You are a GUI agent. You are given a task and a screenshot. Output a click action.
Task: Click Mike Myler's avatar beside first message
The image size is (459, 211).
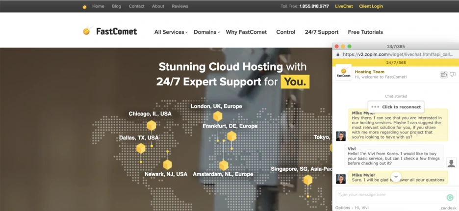tap(341, 136)
